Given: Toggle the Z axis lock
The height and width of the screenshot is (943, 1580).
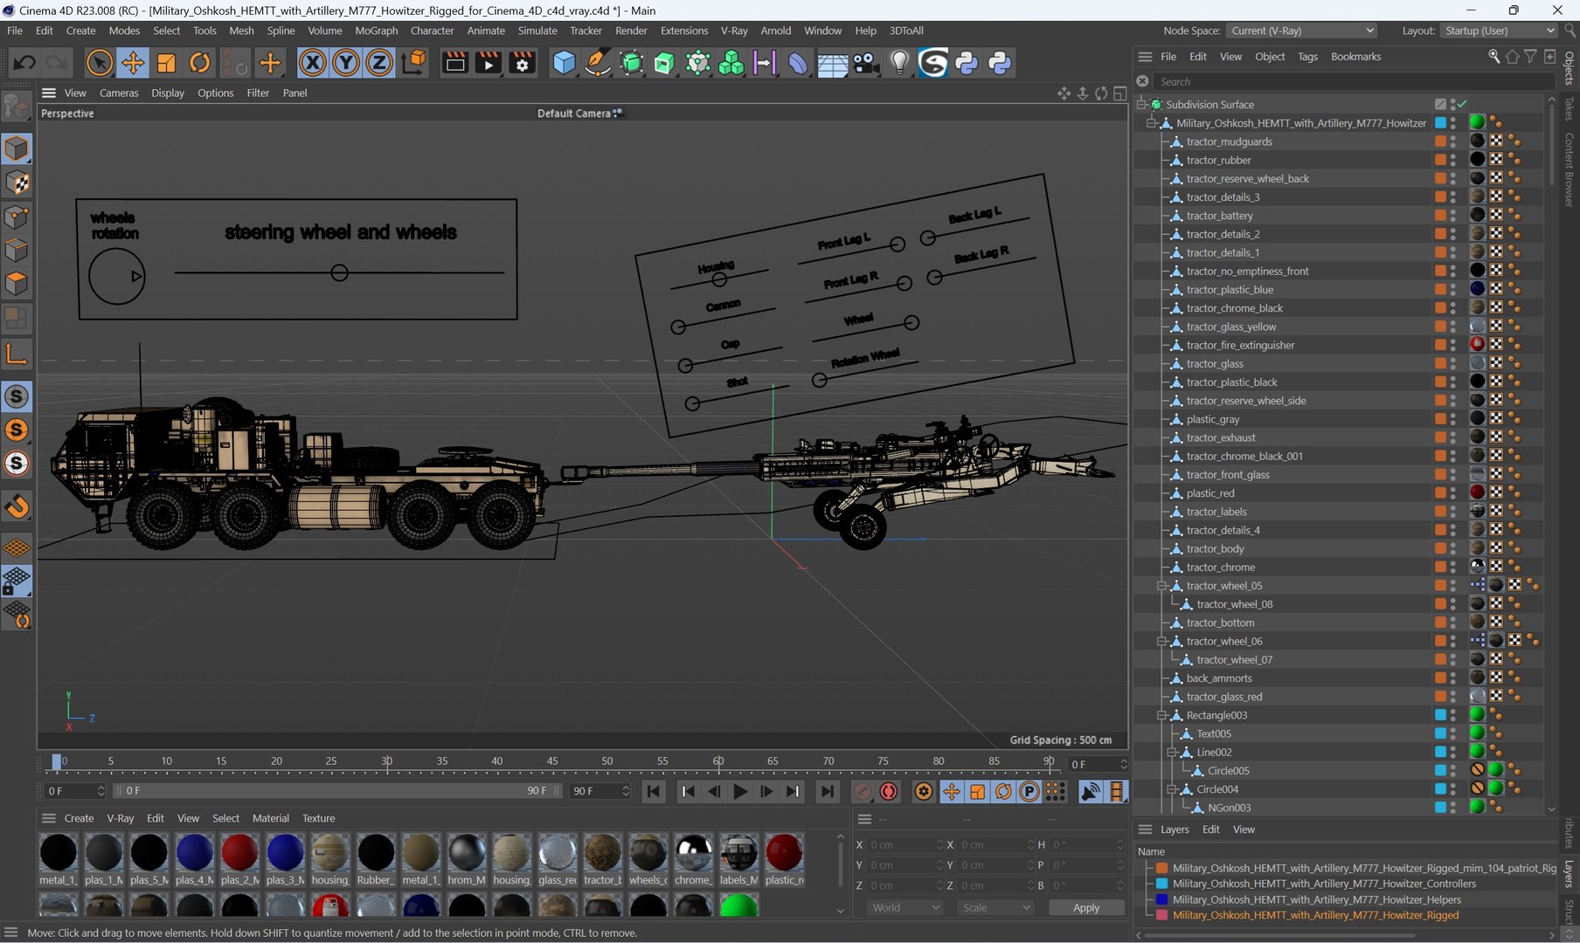Looking at the screenshot, I should coord(379,63).
